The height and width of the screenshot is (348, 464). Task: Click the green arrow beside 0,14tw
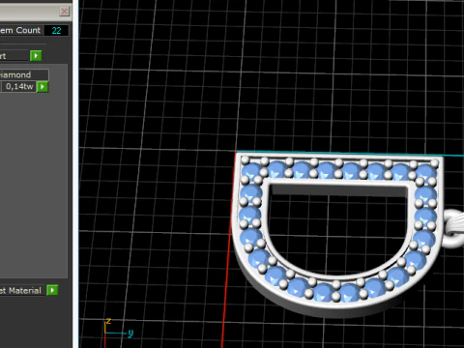click(x=43, y=87)
